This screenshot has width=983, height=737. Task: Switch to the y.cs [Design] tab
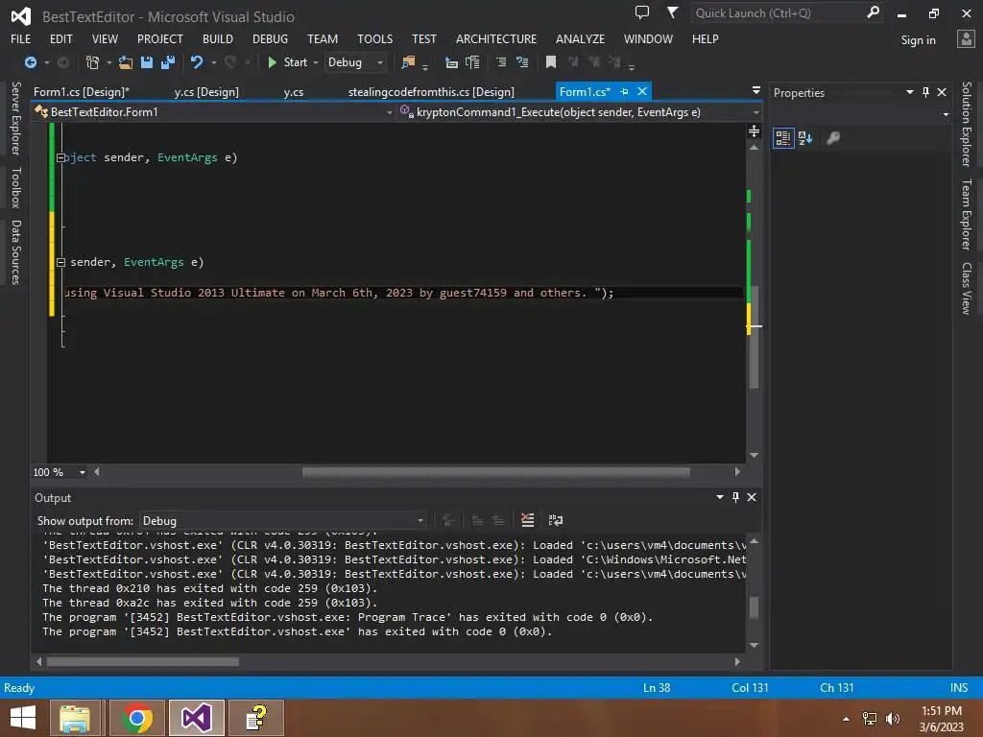tap(206, 91)
